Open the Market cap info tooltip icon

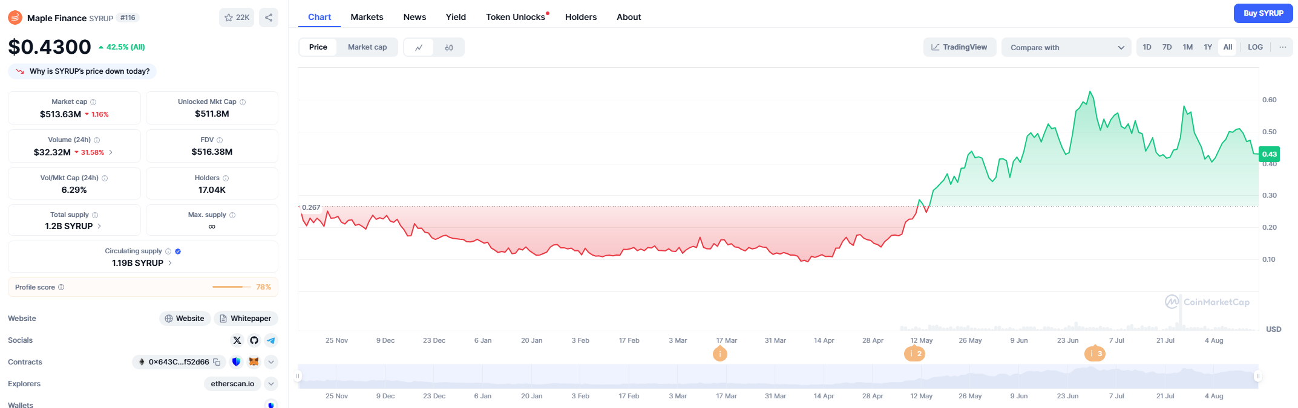tap(93, 102)
